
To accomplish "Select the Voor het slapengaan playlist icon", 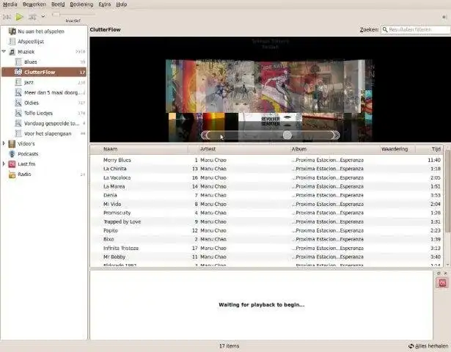I will tap(18, 133).
